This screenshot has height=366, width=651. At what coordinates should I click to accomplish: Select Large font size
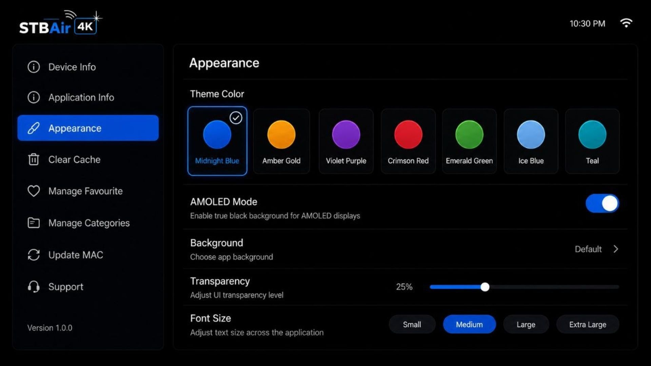526,324
